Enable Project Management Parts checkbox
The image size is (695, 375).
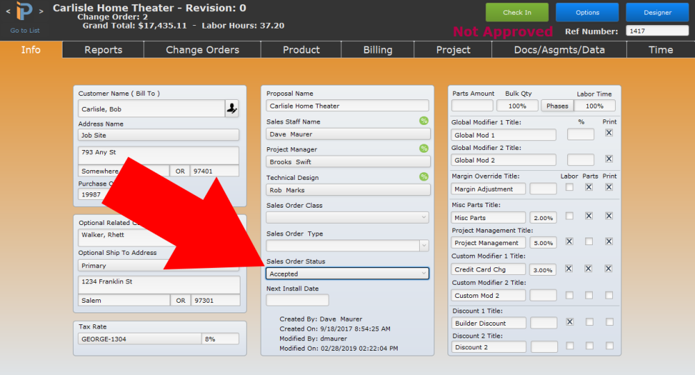pos(589,242)
